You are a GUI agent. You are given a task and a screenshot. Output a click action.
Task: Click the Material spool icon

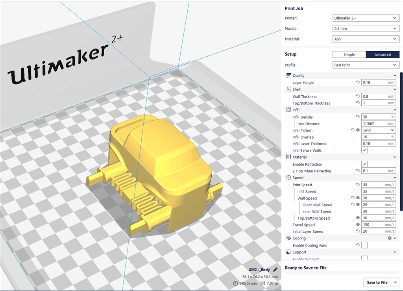(288, 157)
